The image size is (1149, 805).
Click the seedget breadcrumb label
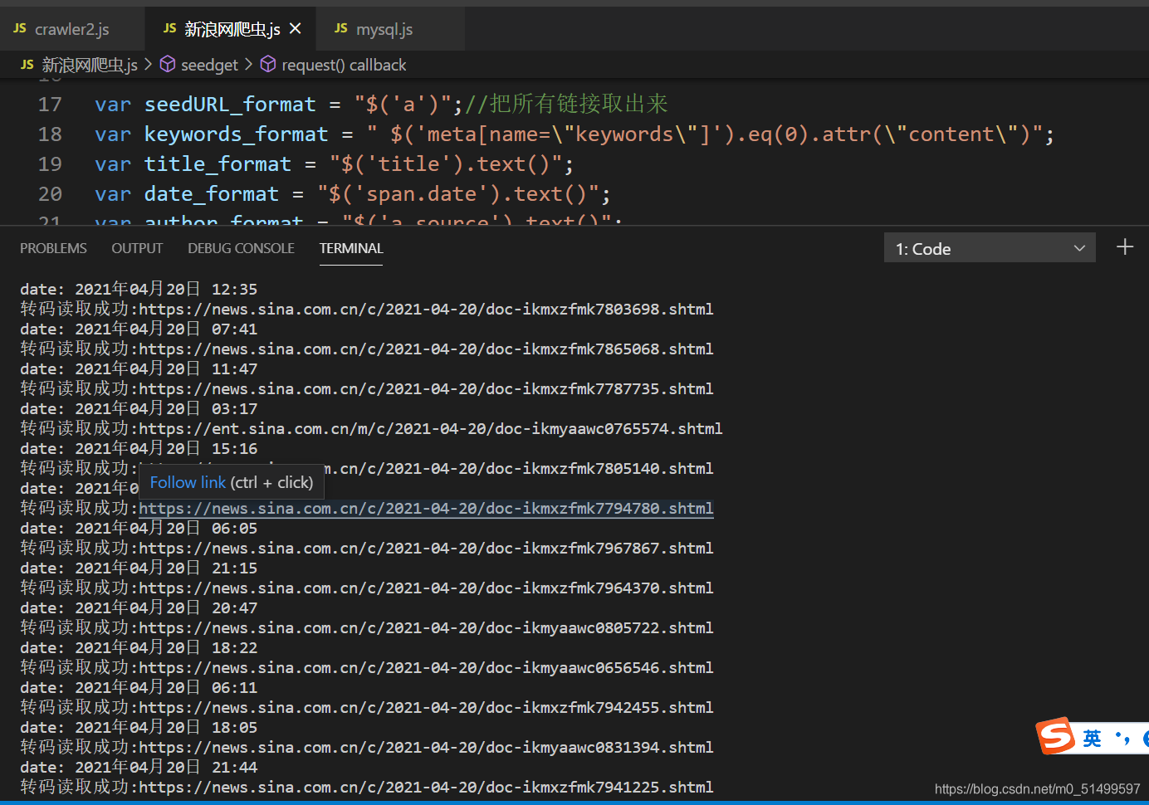pyautogui.click(x=209, y=65)
